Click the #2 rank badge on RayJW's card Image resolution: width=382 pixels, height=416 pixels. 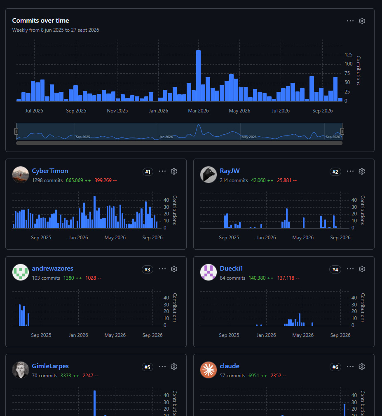pos(335,172)
